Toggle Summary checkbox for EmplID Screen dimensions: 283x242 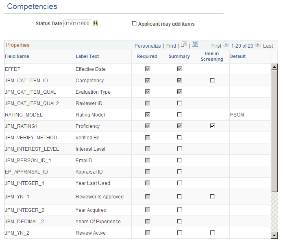pos(179,160)
